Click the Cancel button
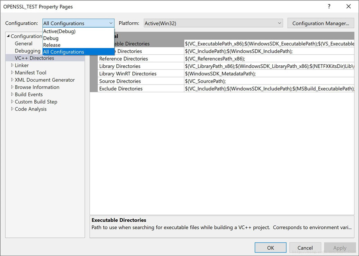 coord(305,248)
